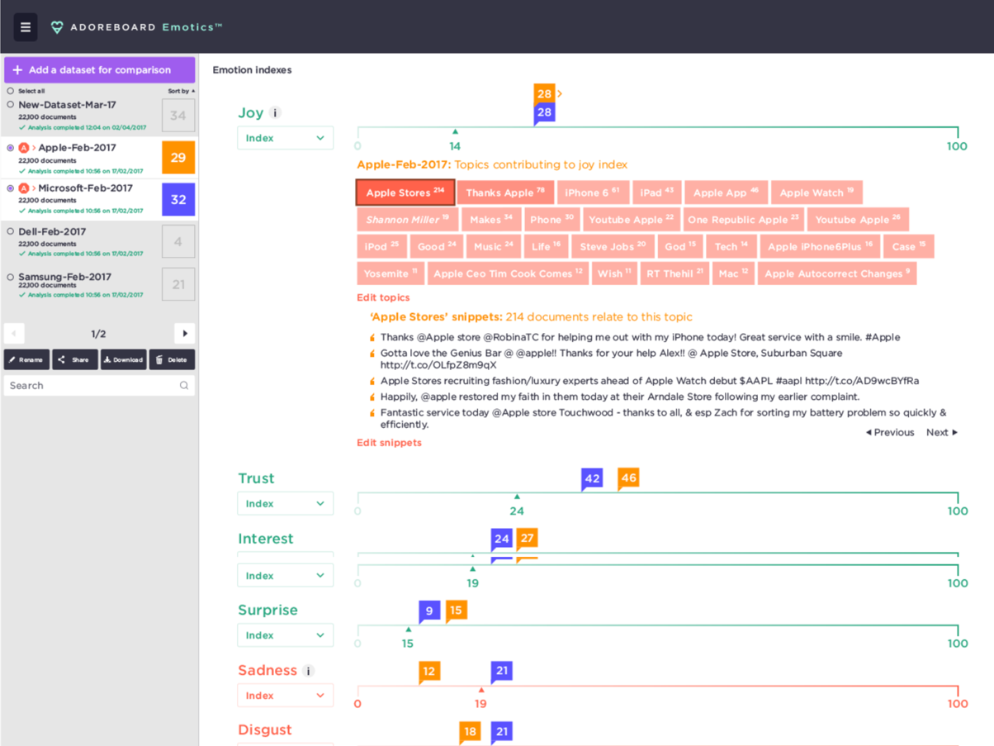
Task: Expand the Apple-Feb-2017 chevron
Action: [x=34, y=148]
